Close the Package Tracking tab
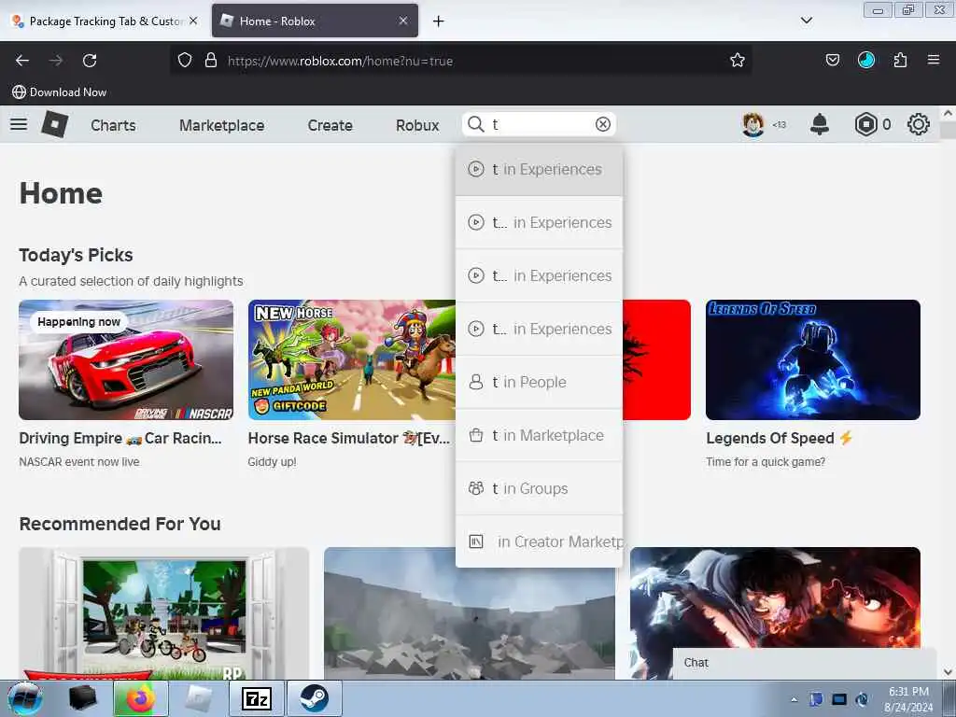 point(193,21)
